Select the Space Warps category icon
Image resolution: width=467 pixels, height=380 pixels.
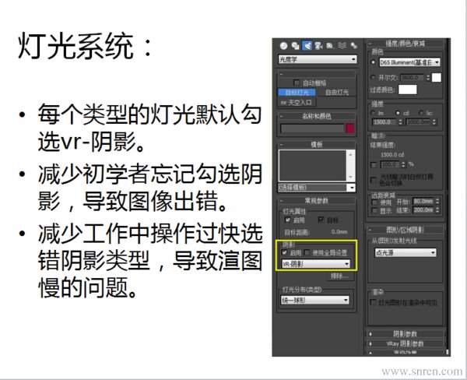point(342,45)
